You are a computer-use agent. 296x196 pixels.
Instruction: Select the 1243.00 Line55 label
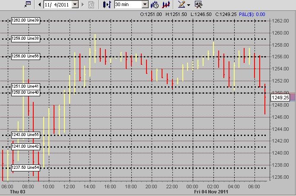tap(25, 135)
